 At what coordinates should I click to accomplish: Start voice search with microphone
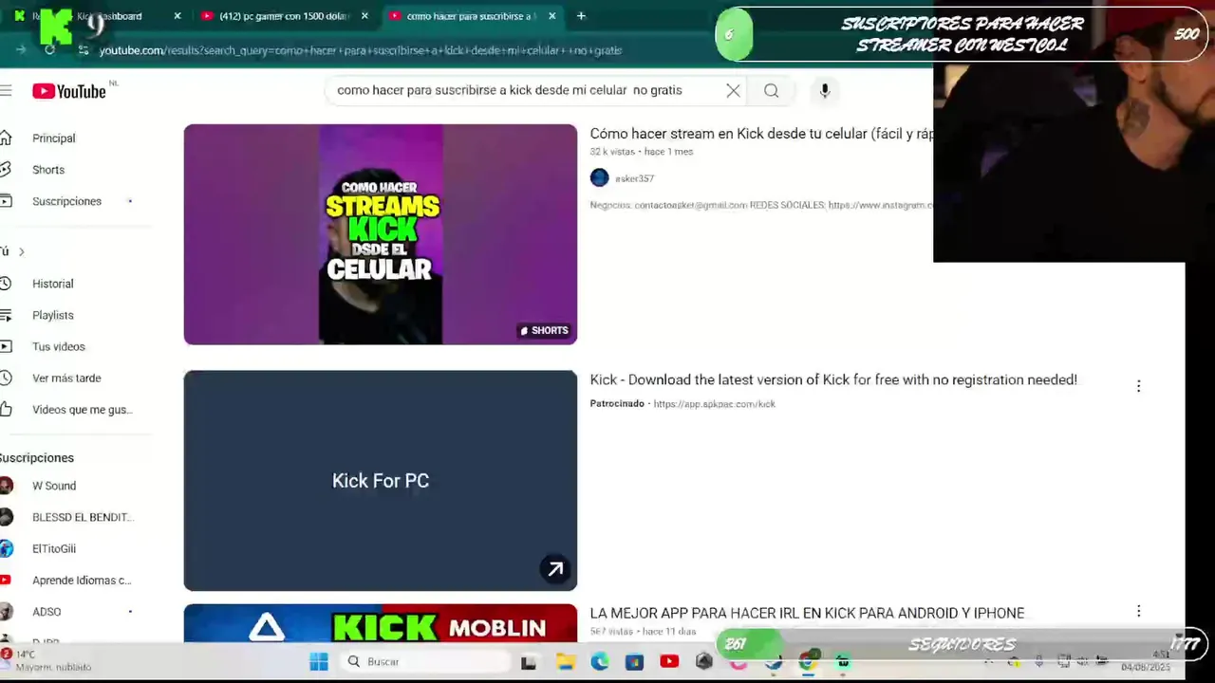825,91
